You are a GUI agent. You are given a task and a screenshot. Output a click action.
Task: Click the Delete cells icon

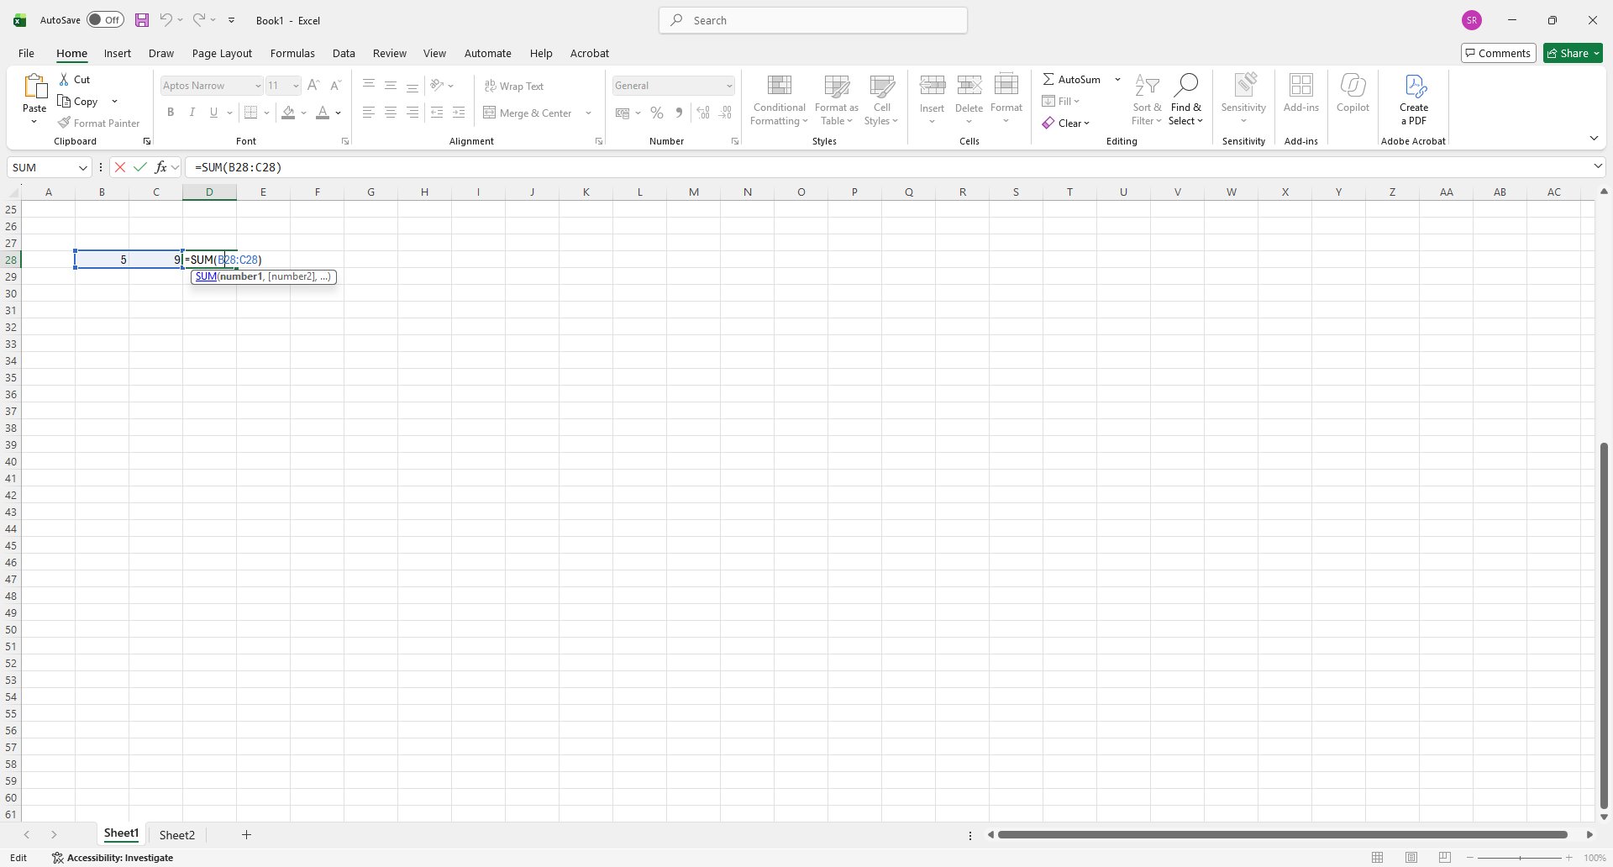pyautogui.click(x=969, y=85)
